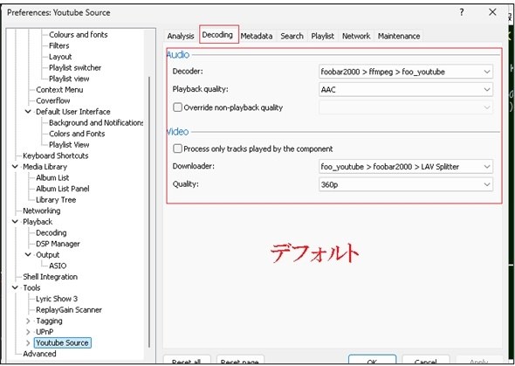The image size is (515, 366).
Task: Open Coverflow preferences page
Action: (x=53, y=100)
